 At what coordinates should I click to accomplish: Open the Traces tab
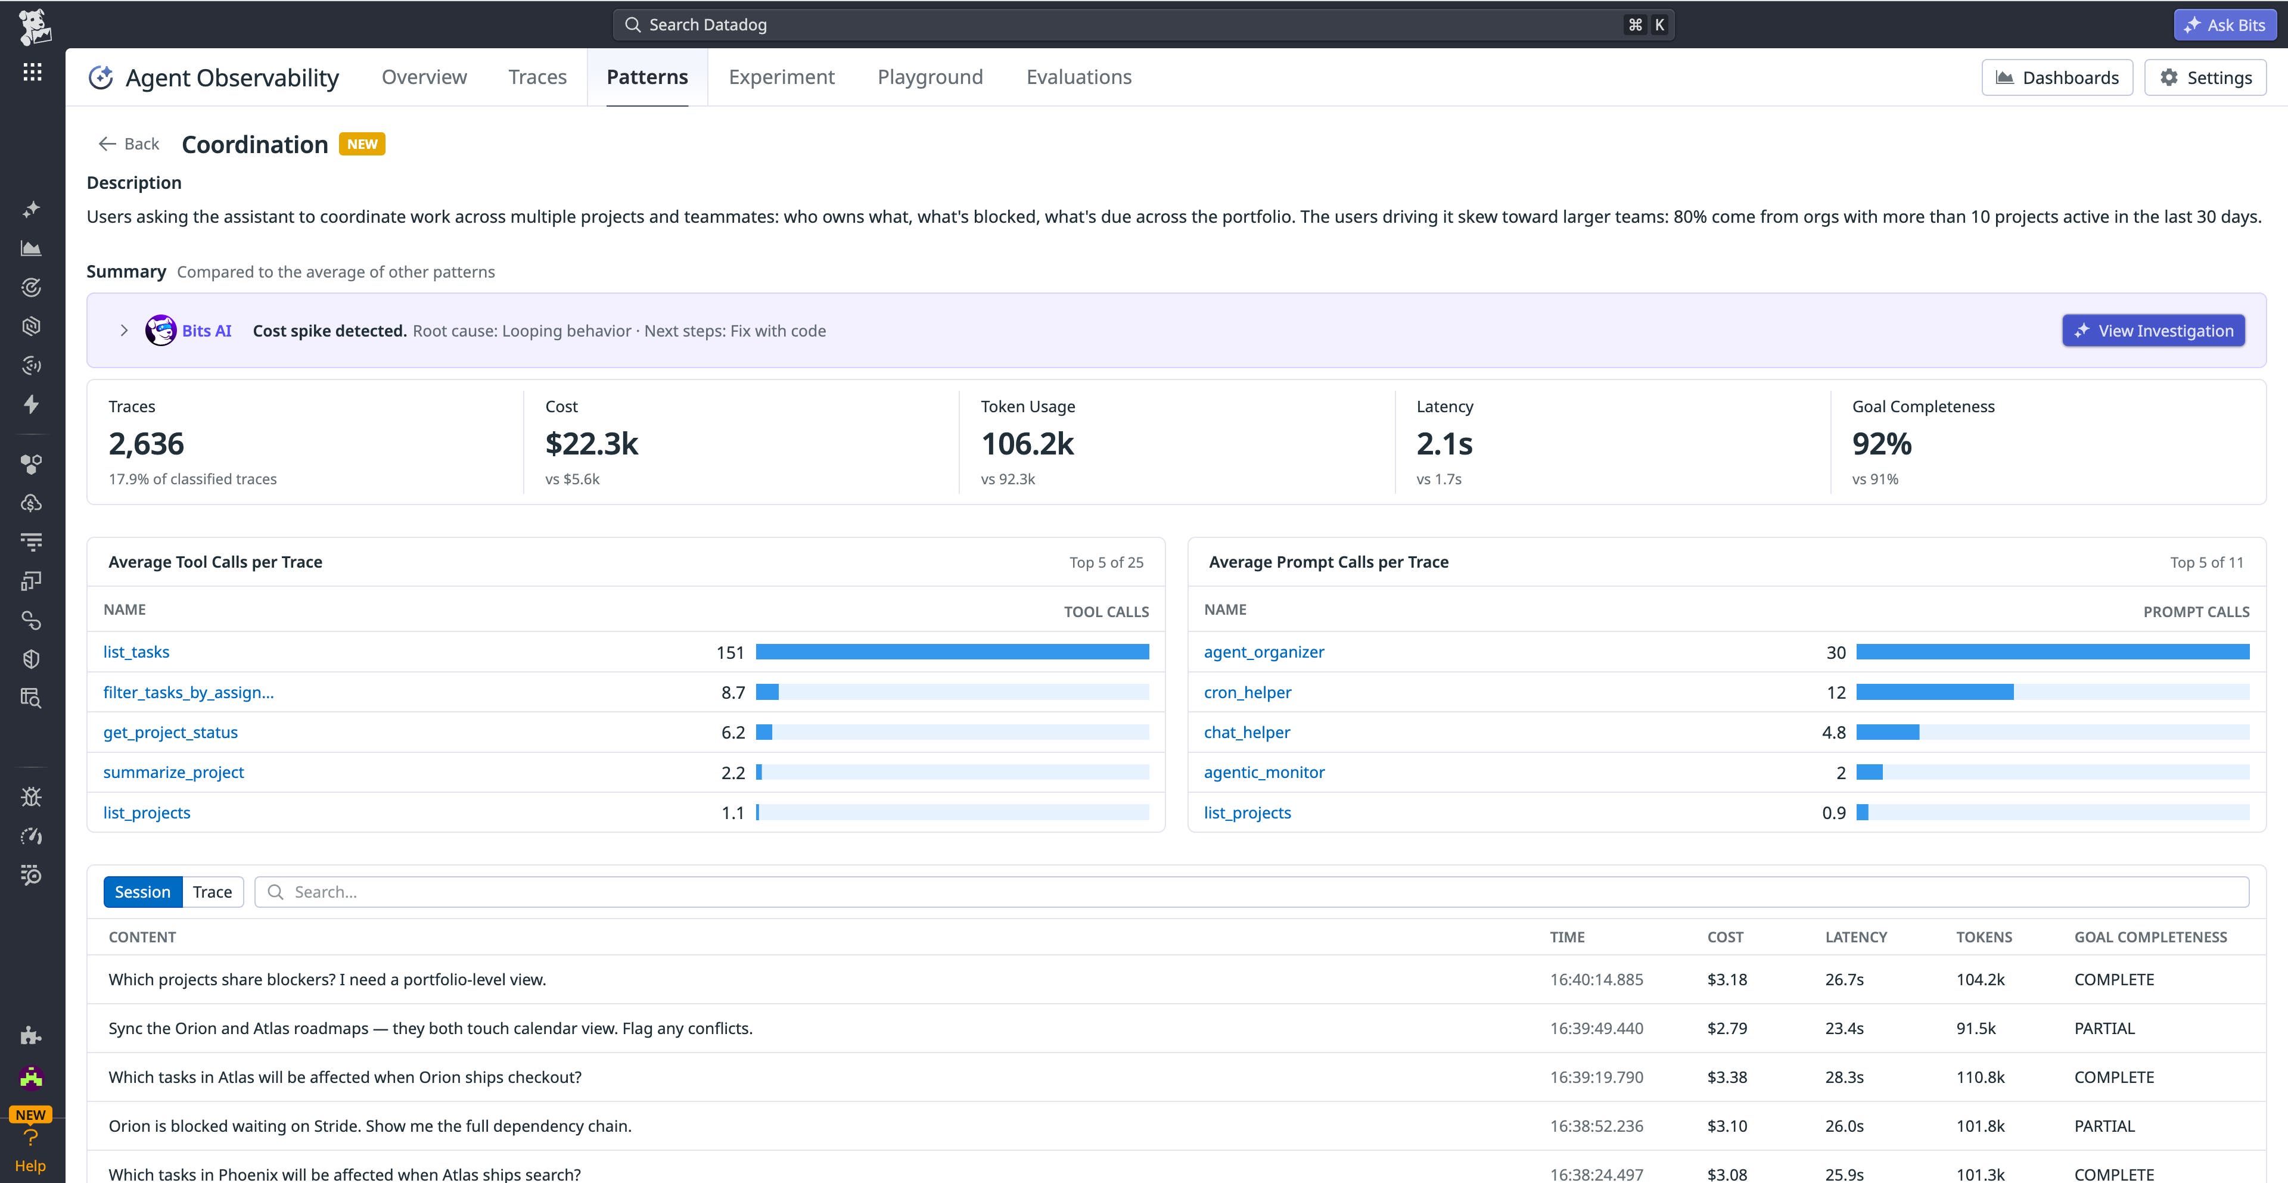[x=537, y=77]
